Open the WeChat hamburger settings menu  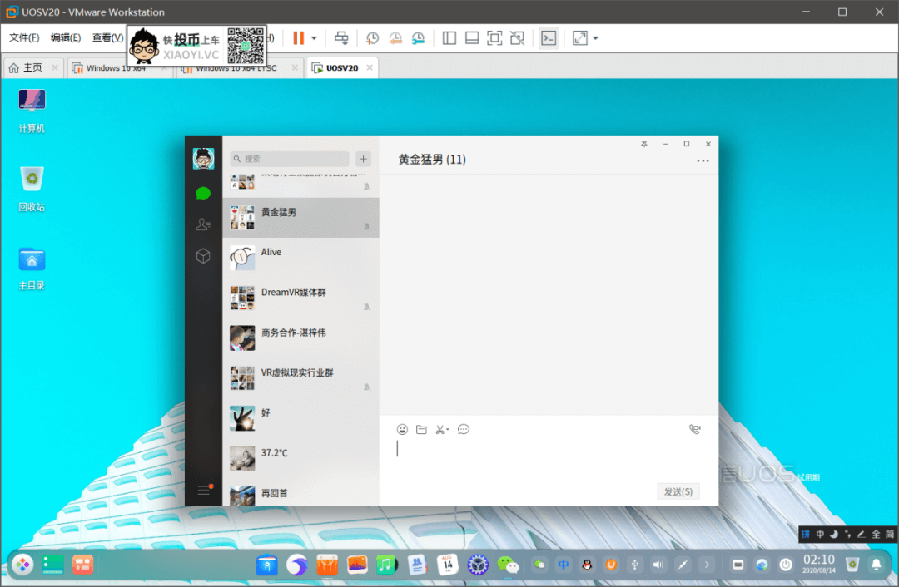(204, 490)
